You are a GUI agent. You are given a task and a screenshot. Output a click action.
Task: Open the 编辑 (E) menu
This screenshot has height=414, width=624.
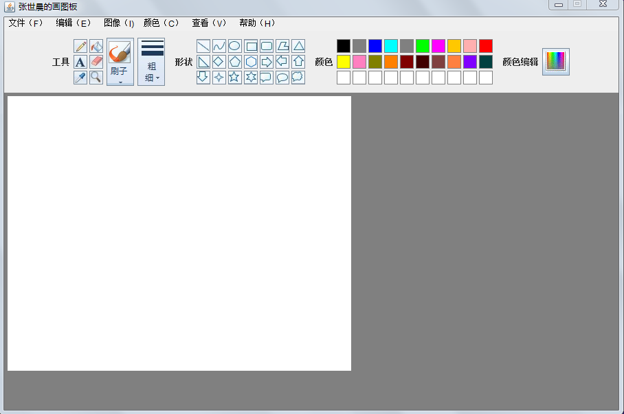tap(74, 23)
